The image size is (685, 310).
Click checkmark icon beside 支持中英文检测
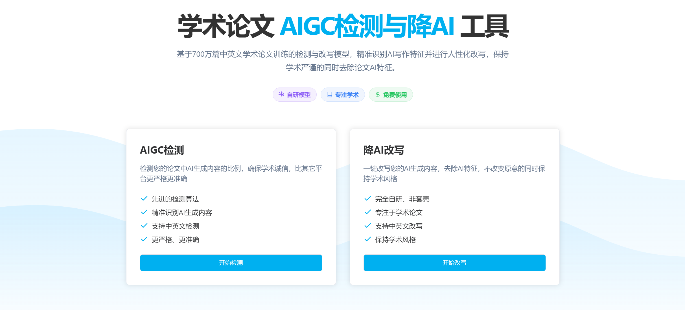[x=144, y=226]
